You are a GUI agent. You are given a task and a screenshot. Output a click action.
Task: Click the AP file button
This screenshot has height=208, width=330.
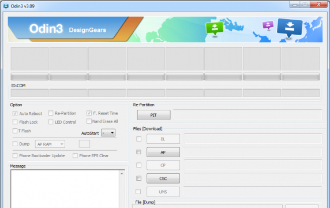point(163,152)
